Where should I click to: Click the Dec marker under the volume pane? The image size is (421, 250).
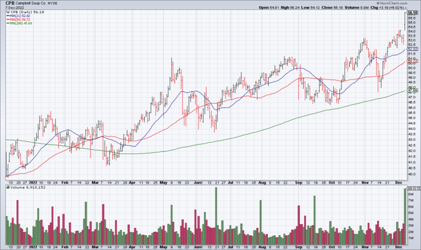[399, 247]
